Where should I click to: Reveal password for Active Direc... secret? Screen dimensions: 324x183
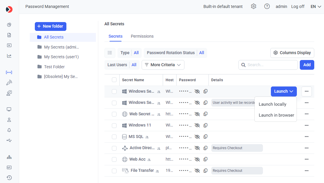pos(197,148)
